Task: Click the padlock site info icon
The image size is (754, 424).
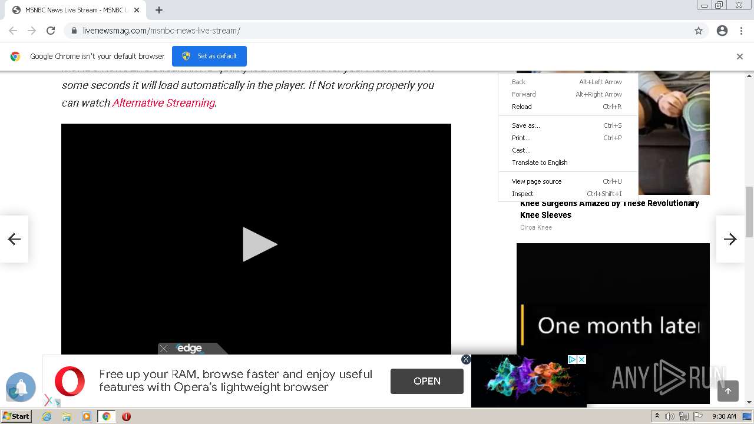Action: tap(74, 31)
